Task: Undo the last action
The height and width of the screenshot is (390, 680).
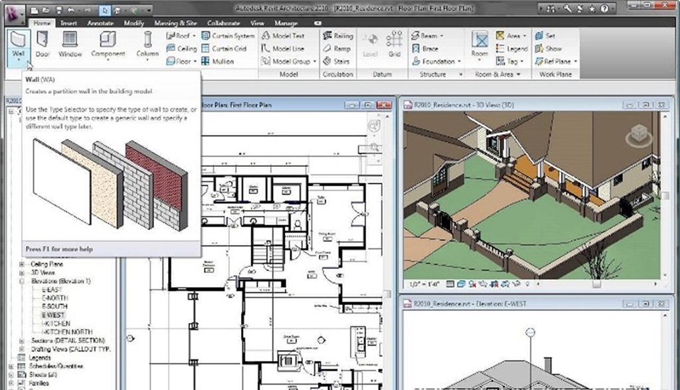Action: click(x=71, y=9)
